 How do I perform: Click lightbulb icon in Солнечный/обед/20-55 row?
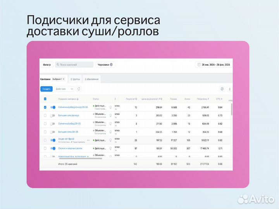pos(110,124)
